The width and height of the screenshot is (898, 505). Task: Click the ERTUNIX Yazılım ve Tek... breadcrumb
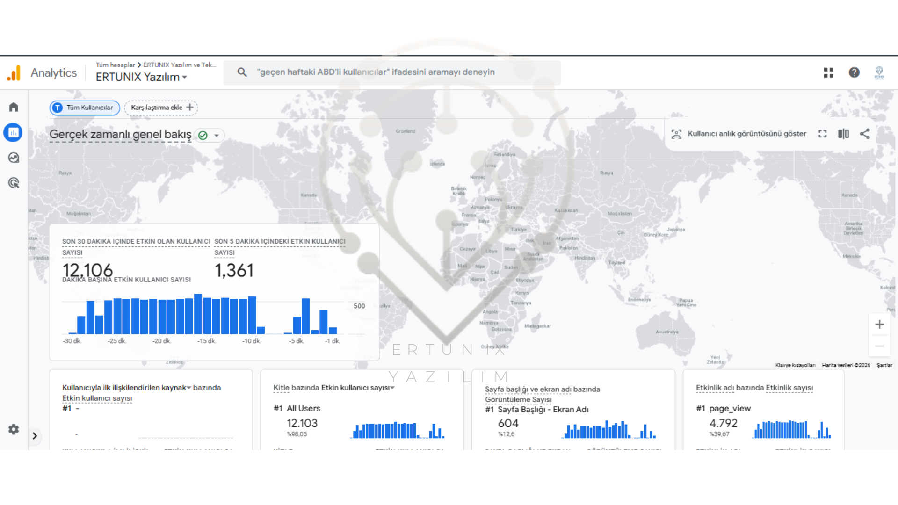click(180, 65)
